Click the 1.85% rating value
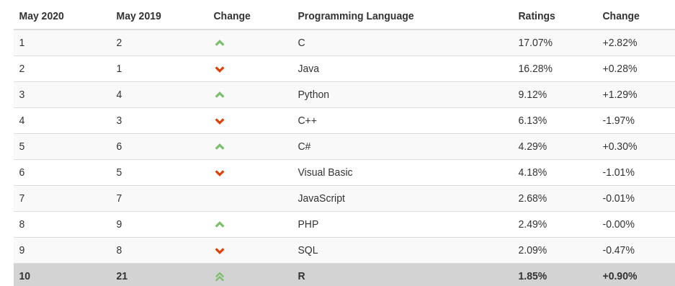The image size is (675, 286). coord(532,276)
